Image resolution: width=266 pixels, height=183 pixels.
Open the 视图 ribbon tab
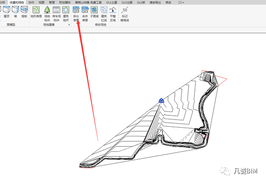click(41, 2)
